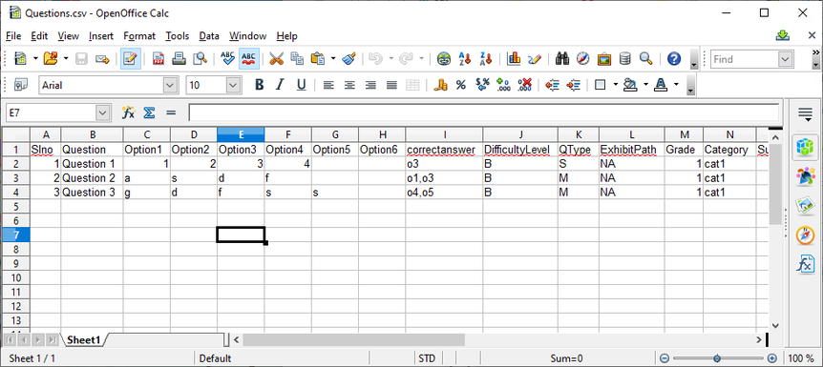Justify text alignment
The height and width of the screenshot is (367, 823).
(x=391, y=85)
